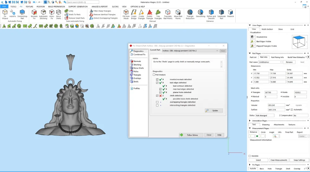Viewport: 310px width, 172px height.
Task: Click the Delete Triangle tool
Action: point(149,15)
